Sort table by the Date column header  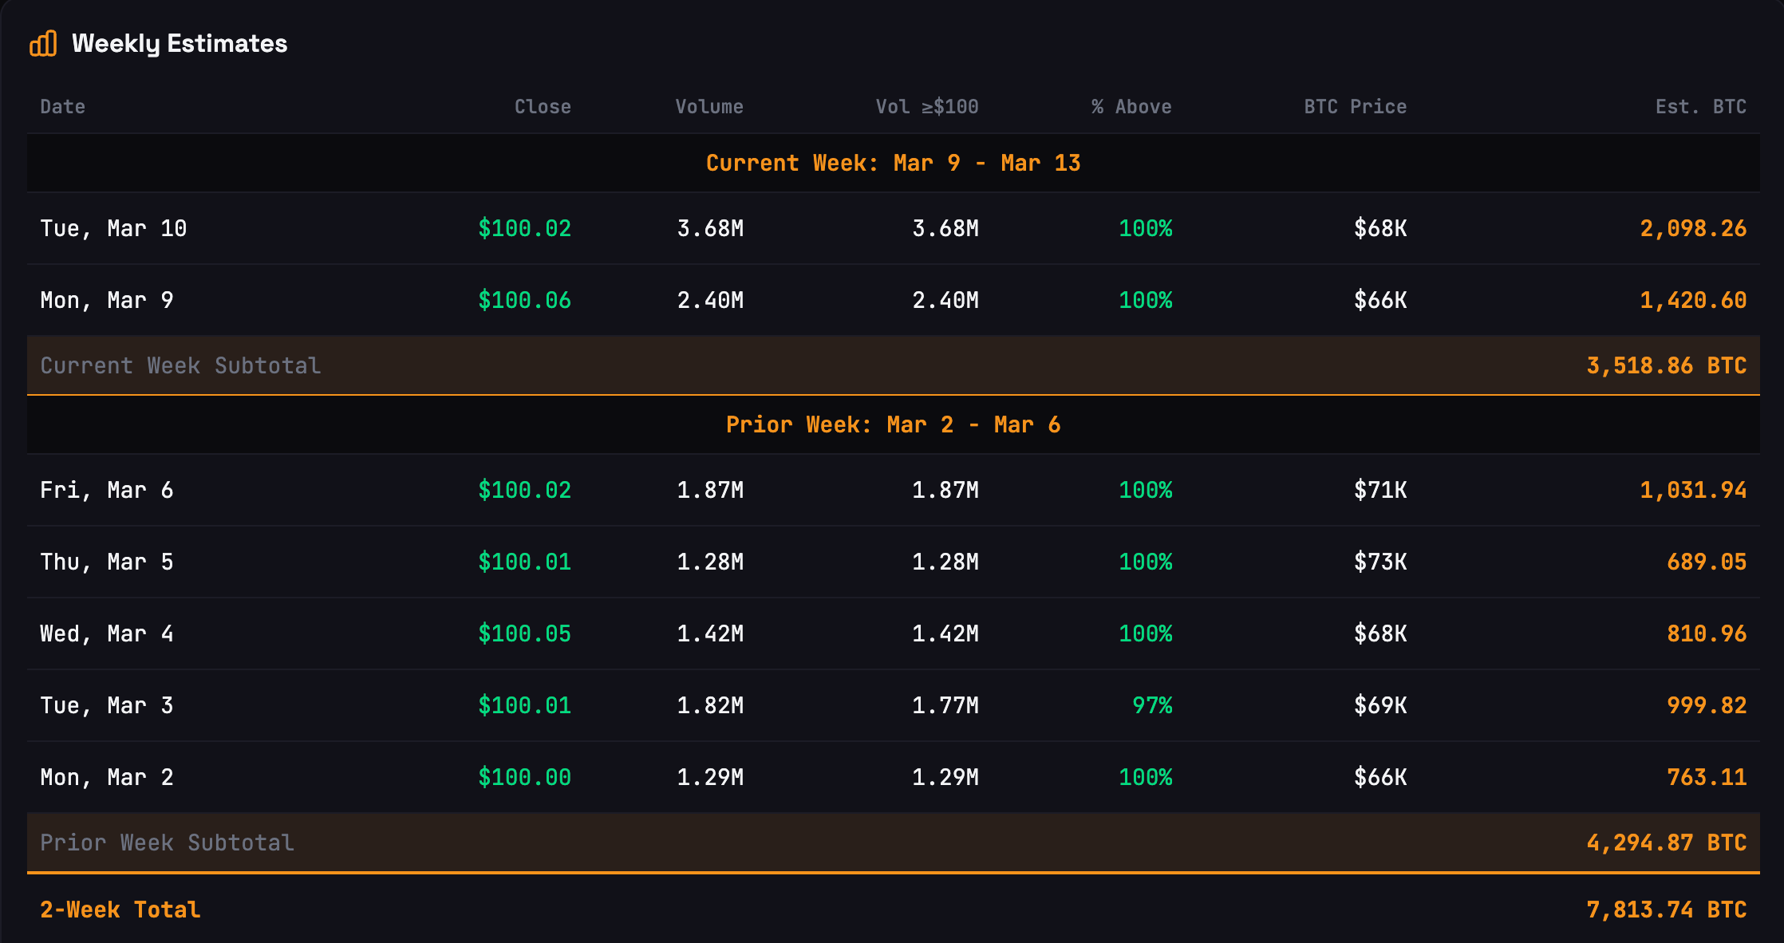62,106
